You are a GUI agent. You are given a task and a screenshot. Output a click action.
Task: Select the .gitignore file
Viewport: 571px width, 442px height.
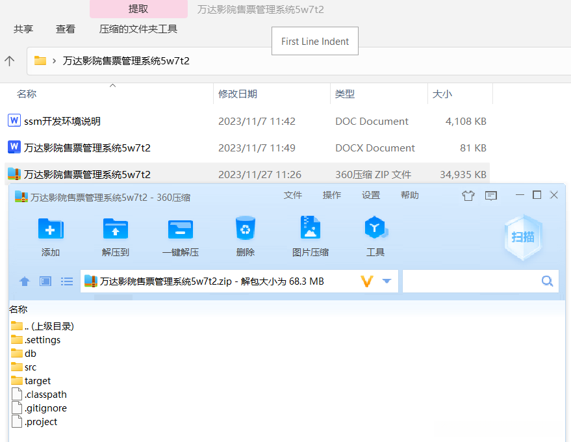(x=40, y=408)
